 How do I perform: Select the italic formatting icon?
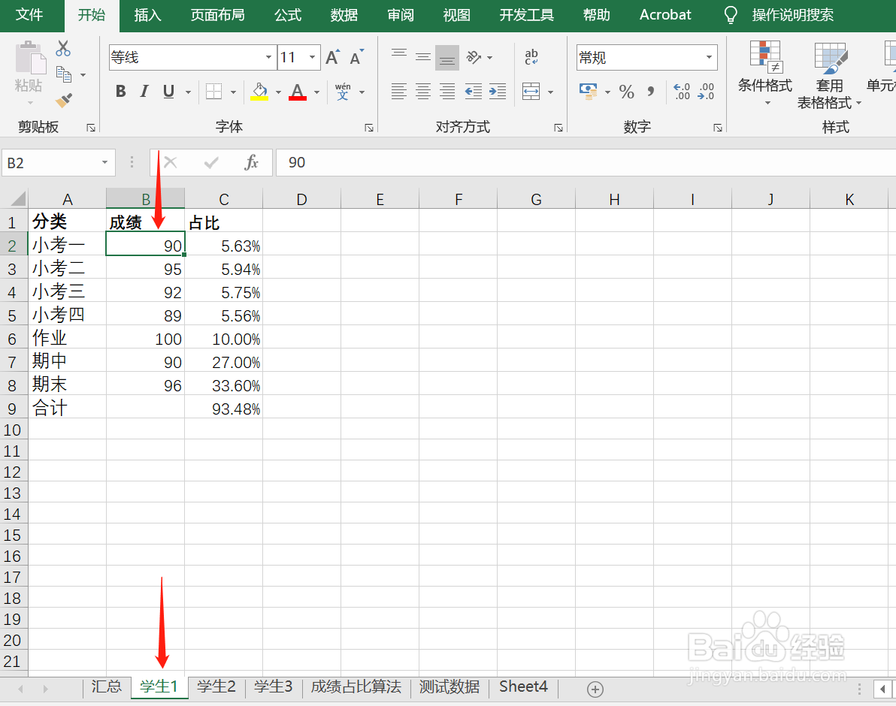[x=144, y=92]
